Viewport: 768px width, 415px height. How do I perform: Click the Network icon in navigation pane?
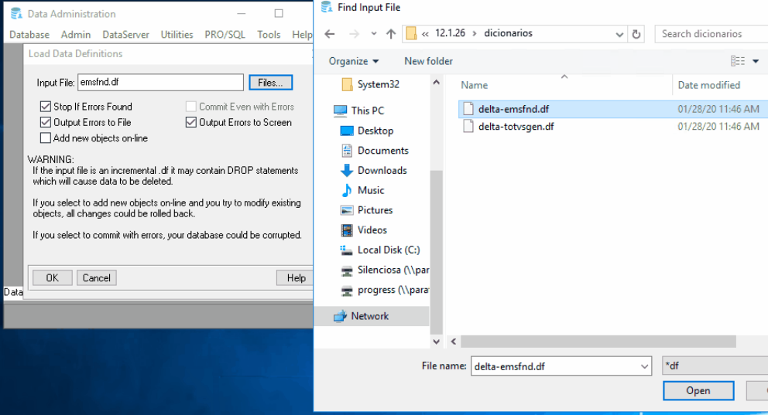click(341, 316)
